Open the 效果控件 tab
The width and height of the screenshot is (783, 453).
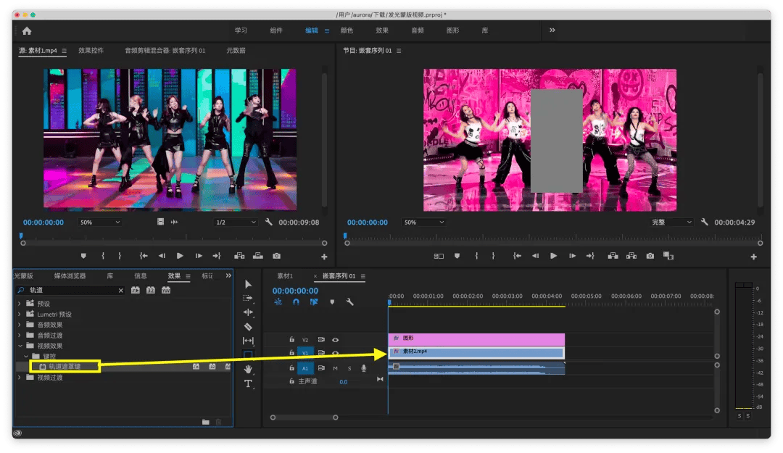(x=91, y=51)
